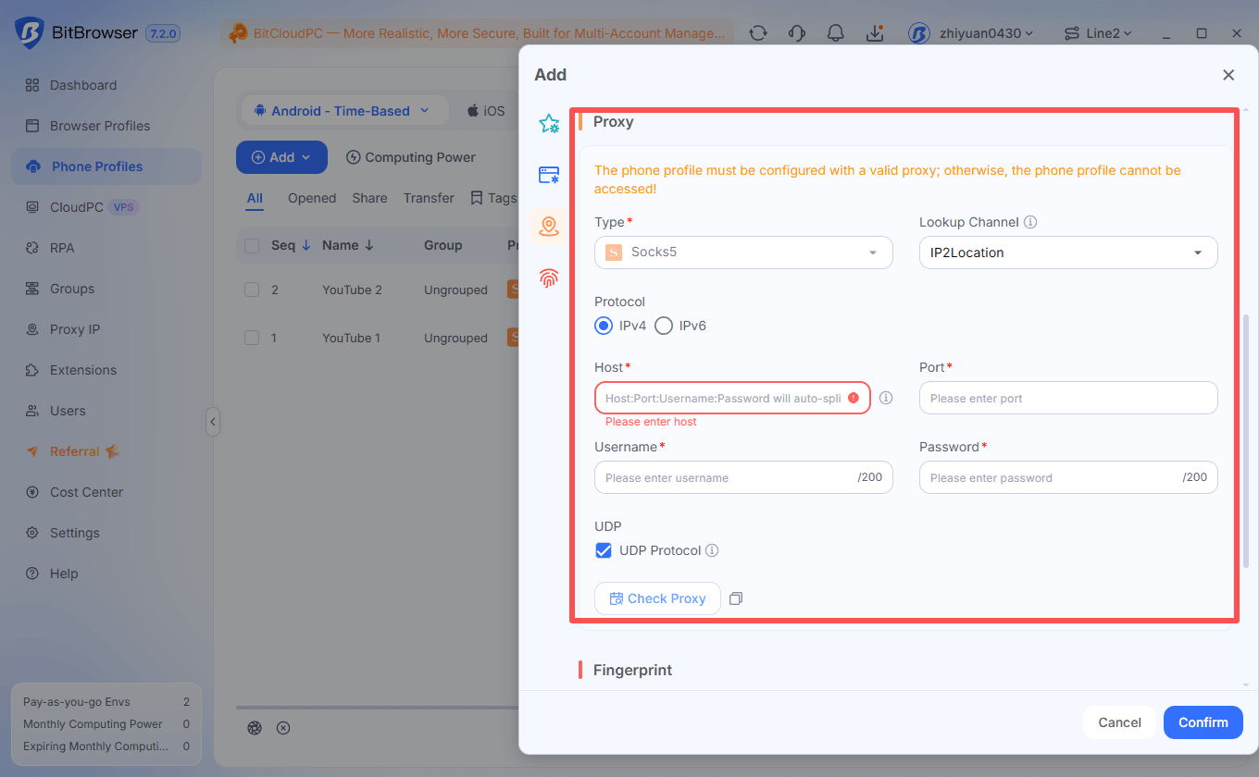Screen dimensions: 1259x777
Task: Click the refresh sync icon in top bar
Action: 758,33
